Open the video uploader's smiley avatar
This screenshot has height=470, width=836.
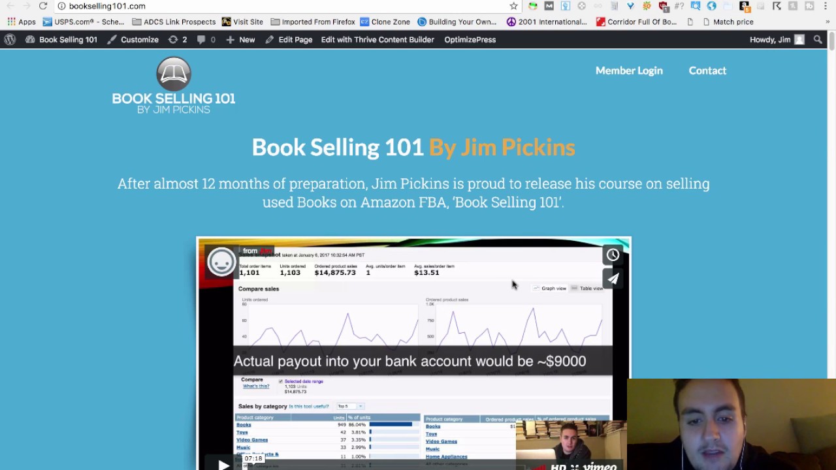(221, 262)
